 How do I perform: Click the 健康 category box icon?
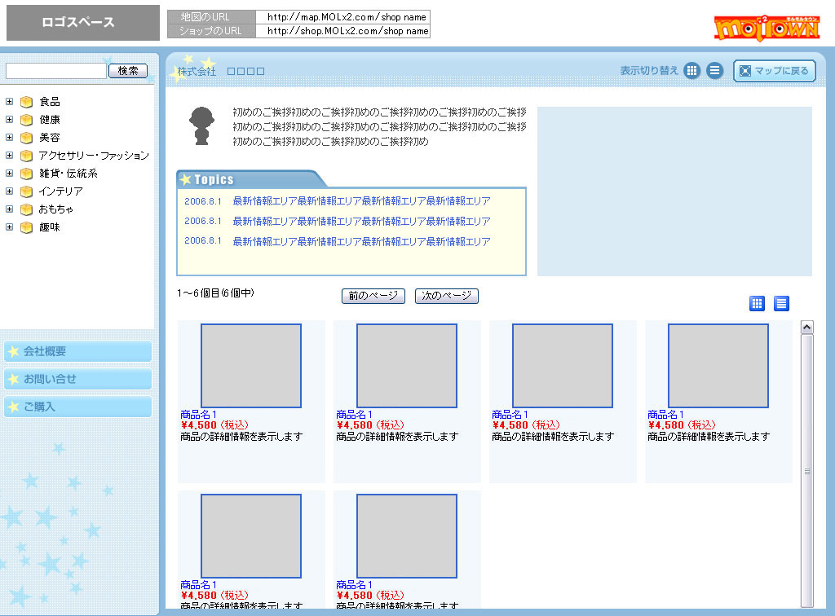(x=26, y=120)
